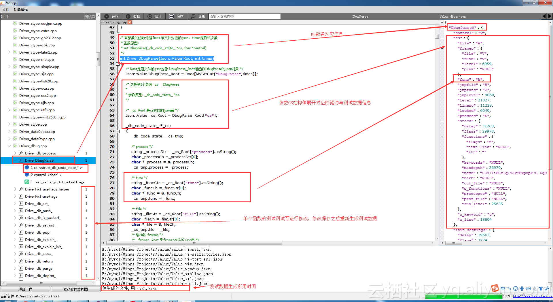The width and height of the screenshot is (553, 302).
Task: Open the 功能操作 menu
Action: tap(21, 10)
